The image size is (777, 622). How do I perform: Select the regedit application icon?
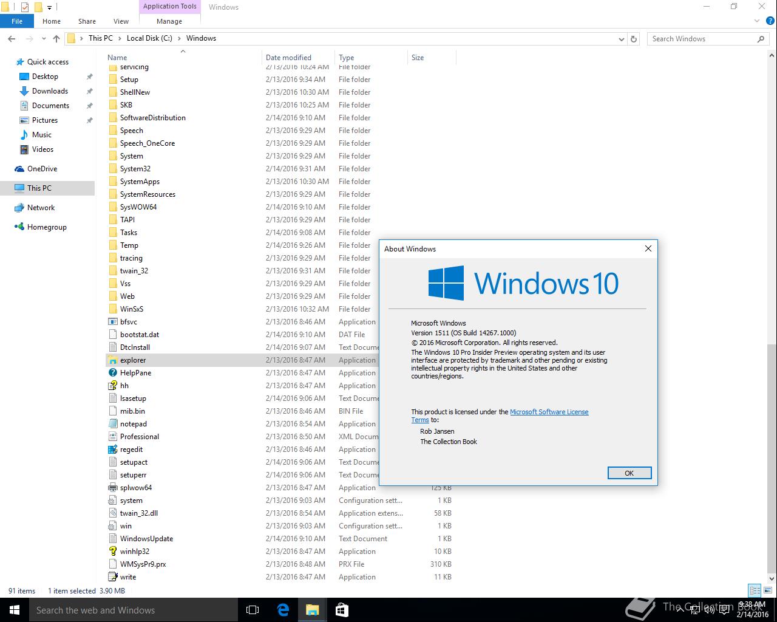[113, 449]
